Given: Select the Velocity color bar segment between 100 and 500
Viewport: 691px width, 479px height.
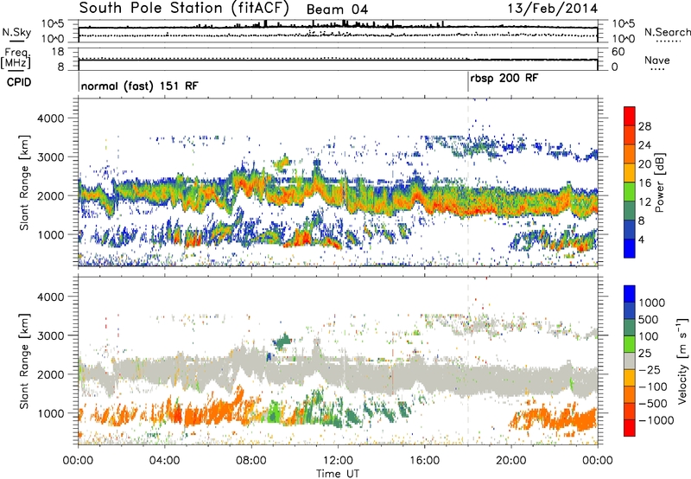Looking at the screenshot, I should [x=630, y=328].
